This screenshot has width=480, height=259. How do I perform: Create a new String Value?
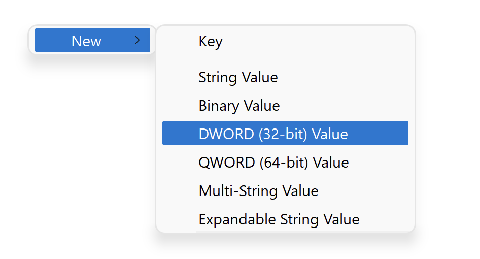pyautogui.click(x=238, y=78)
